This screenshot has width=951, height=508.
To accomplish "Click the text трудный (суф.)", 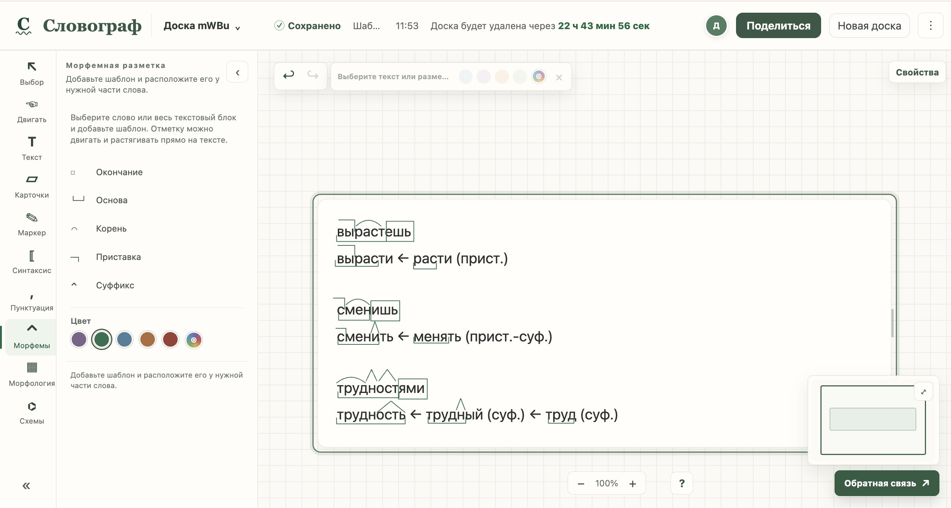I will point(475,415).
